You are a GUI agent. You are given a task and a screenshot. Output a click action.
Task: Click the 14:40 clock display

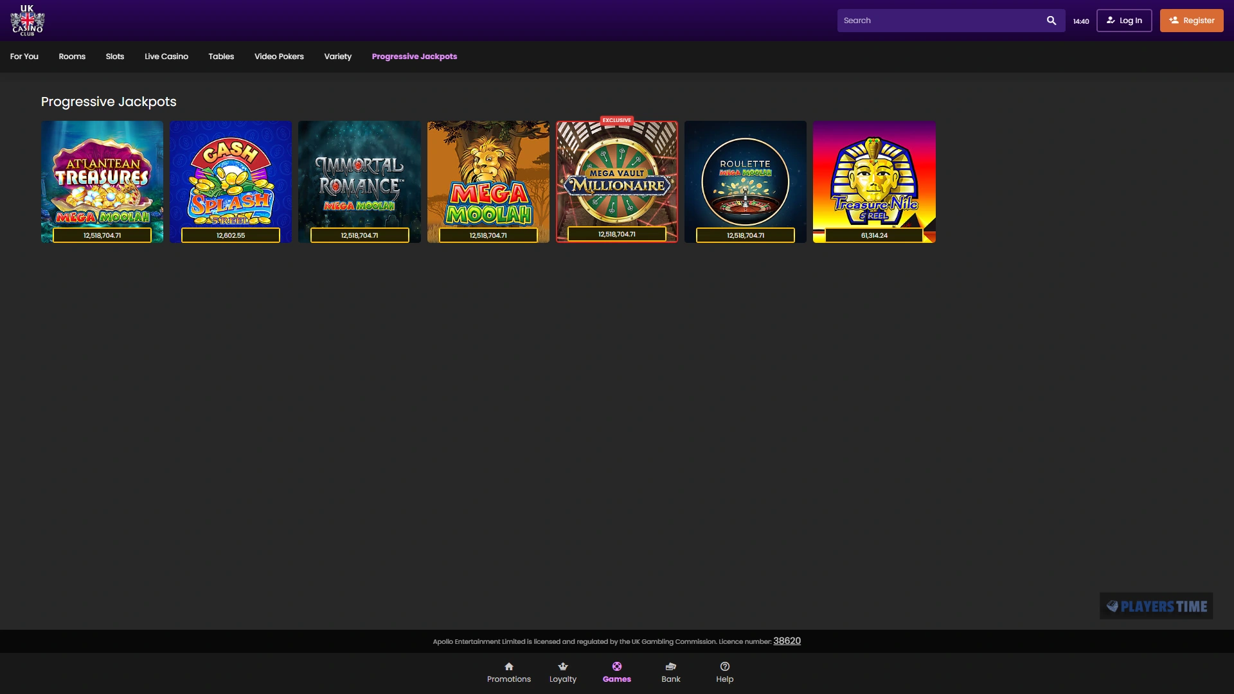click(x=1081, y=21)
